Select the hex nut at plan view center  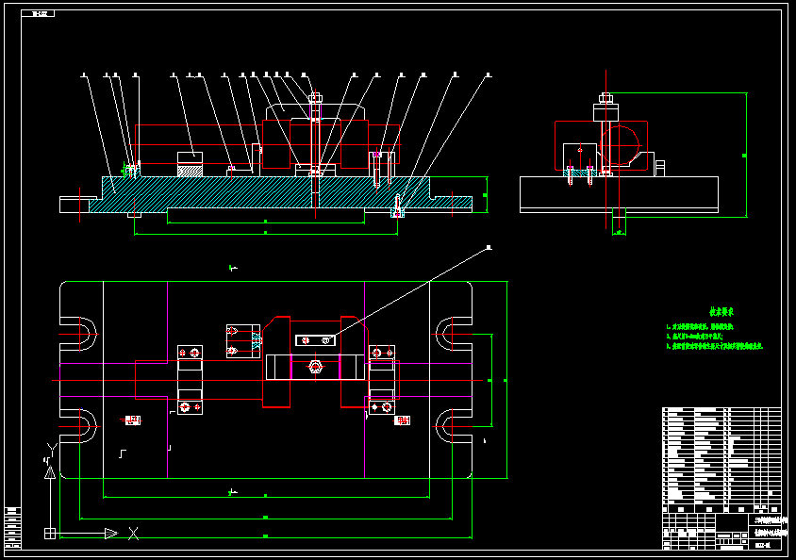pyautogui.click(x=315, y=366)
